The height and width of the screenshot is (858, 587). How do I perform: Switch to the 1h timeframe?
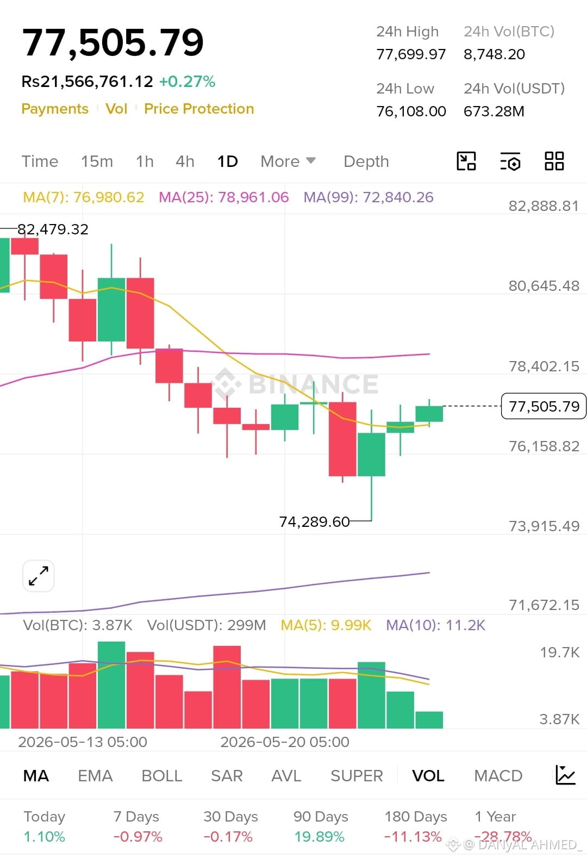coord(145,161)
